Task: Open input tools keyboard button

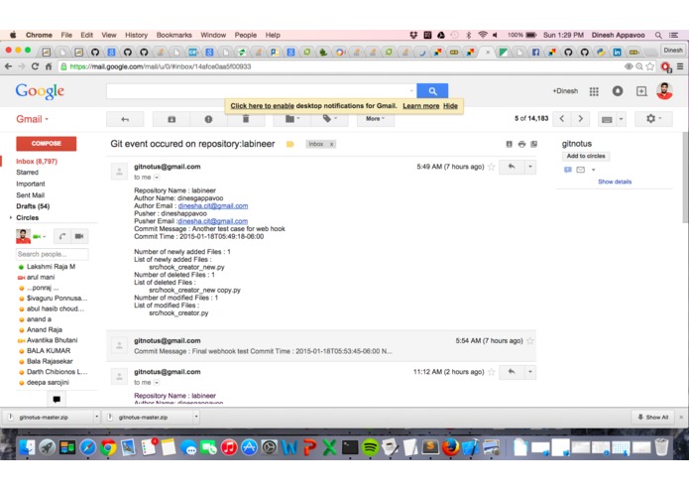Action: (607, 120)
